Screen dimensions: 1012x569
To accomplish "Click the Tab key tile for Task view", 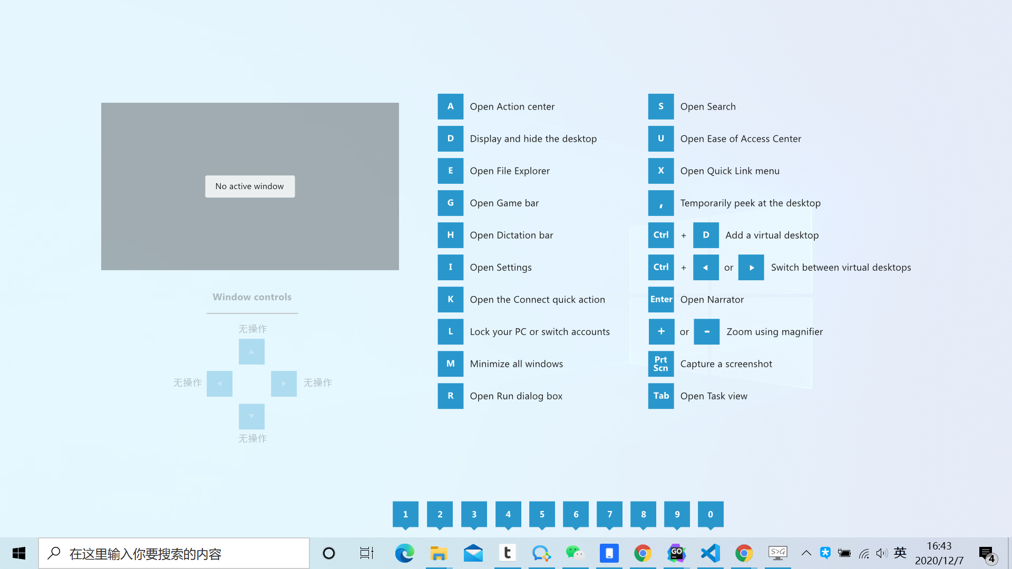I will click(660, 396).
